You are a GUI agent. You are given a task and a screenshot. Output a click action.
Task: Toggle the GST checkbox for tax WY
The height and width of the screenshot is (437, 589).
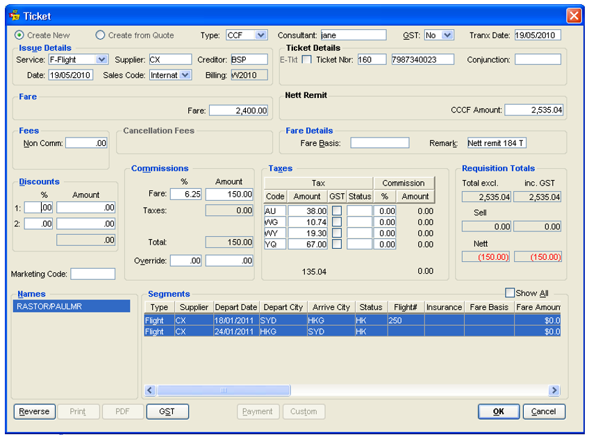[337, 233]
